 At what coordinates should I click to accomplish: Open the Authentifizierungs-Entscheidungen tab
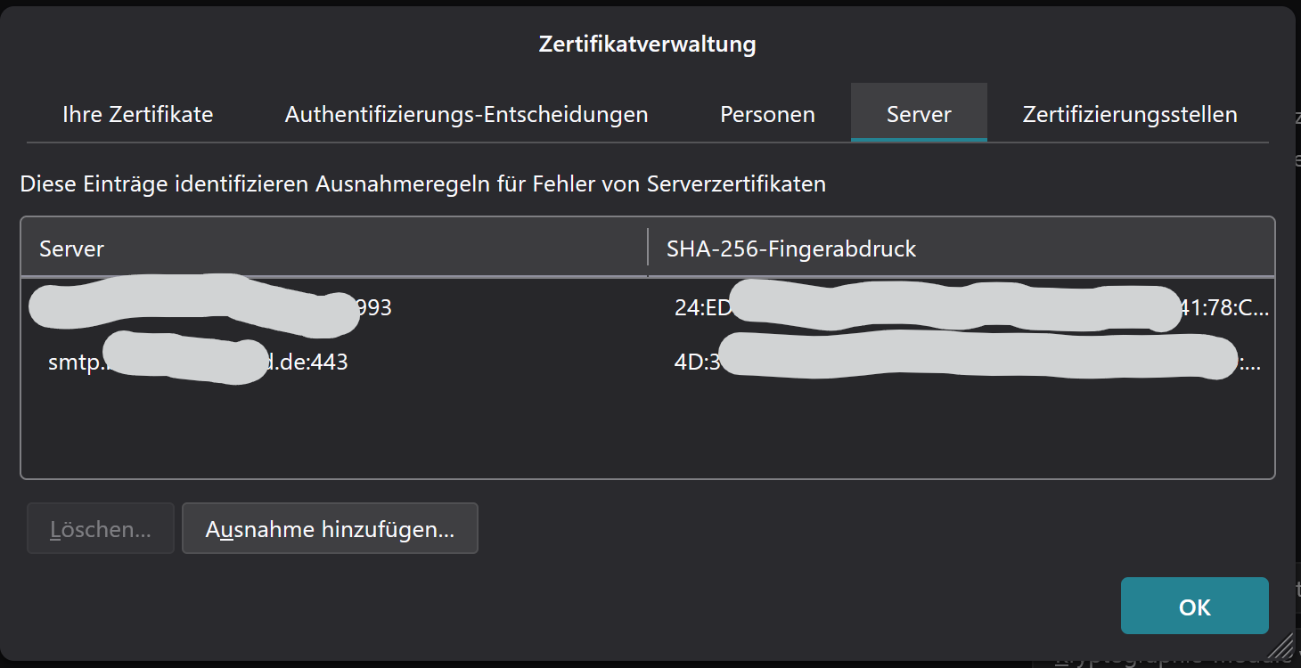coord(466,114)
